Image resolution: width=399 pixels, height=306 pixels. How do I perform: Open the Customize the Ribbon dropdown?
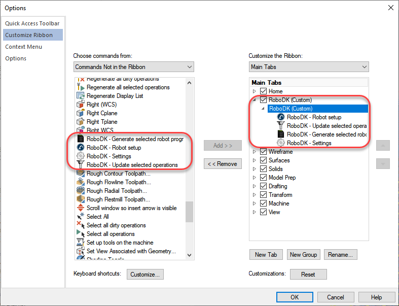(x=309, y=67)
